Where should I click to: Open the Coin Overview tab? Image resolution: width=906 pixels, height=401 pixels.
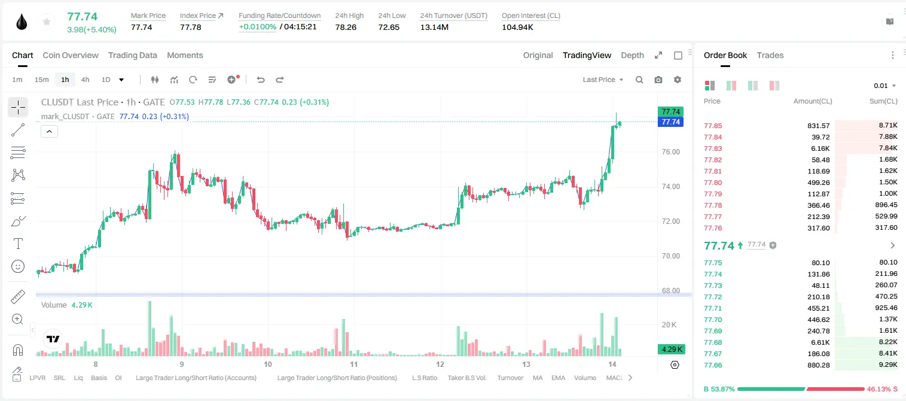(71, 55)
